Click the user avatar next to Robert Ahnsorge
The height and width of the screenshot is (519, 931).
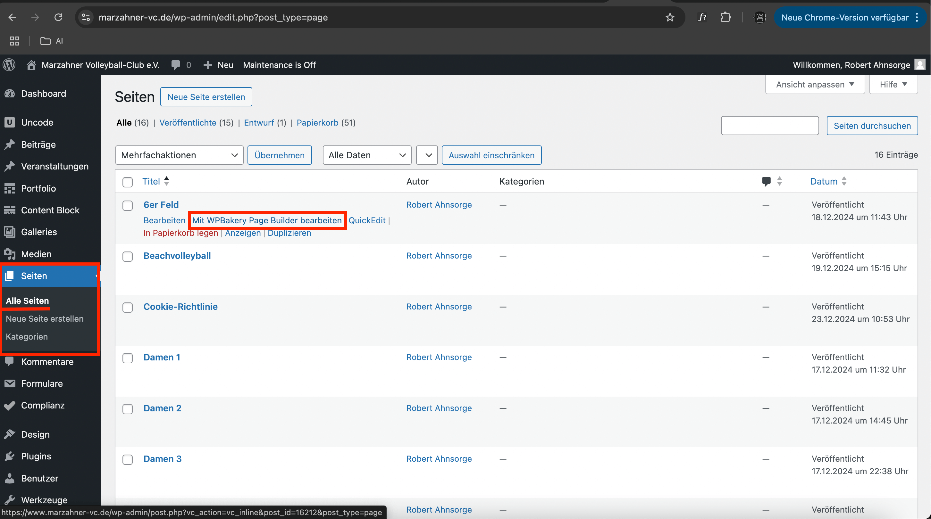pyautogui.click(x=920, y=65)
